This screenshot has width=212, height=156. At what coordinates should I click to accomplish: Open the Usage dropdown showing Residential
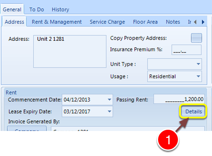tap(198, 76)
